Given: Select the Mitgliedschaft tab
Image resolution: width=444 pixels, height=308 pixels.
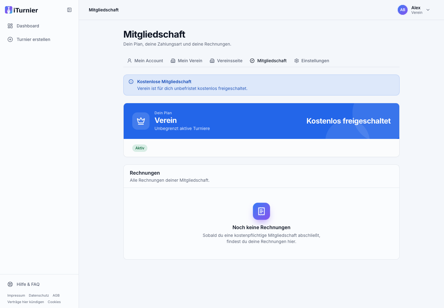Looking at the screenshot, I should pyautogui.click(x=268, y=61).
